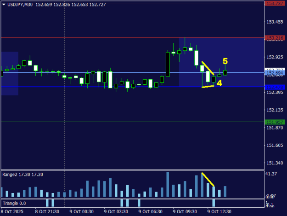Click the 152.395 price axis value
The height and width of the screenshot is (216, 287).
(x=275, y=93)
